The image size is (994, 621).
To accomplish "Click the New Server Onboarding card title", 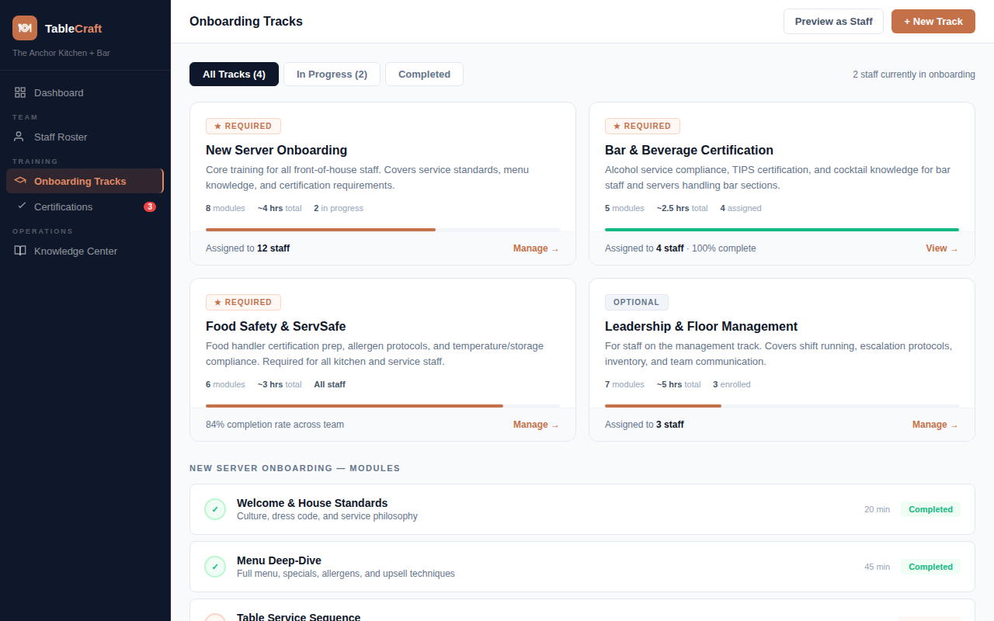I will point(276,150).
